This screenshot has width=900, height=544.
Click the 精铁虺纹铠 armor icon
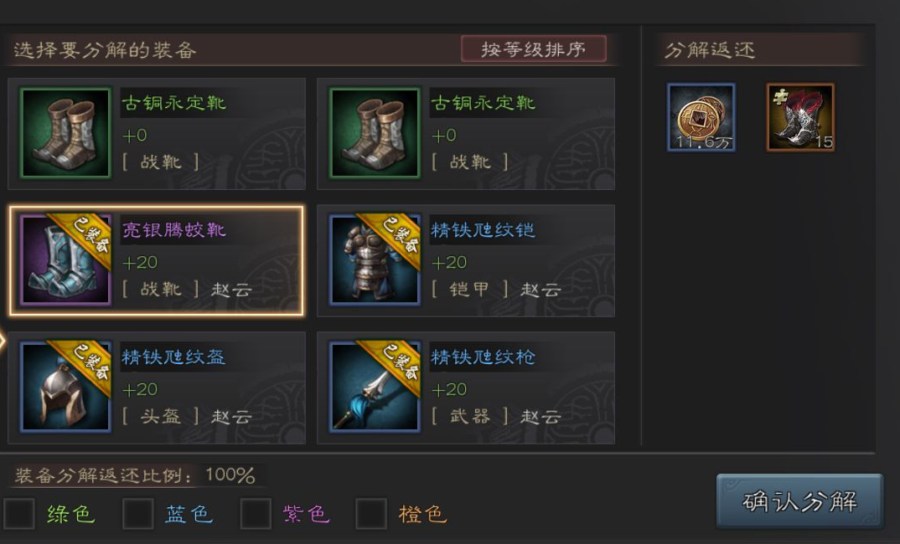click(375, 259)
